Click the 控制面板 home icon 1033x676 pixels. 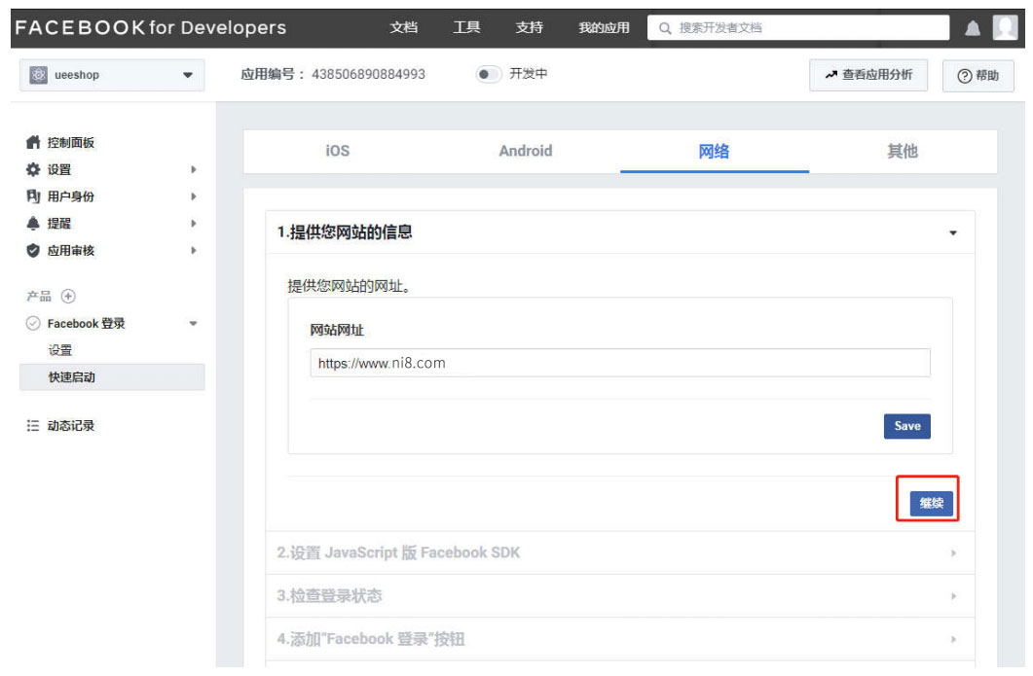pyautogui.click(x=33, y=143)
